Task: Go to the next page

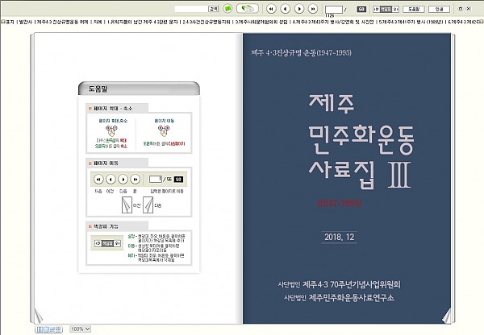Action: point(299,9)
